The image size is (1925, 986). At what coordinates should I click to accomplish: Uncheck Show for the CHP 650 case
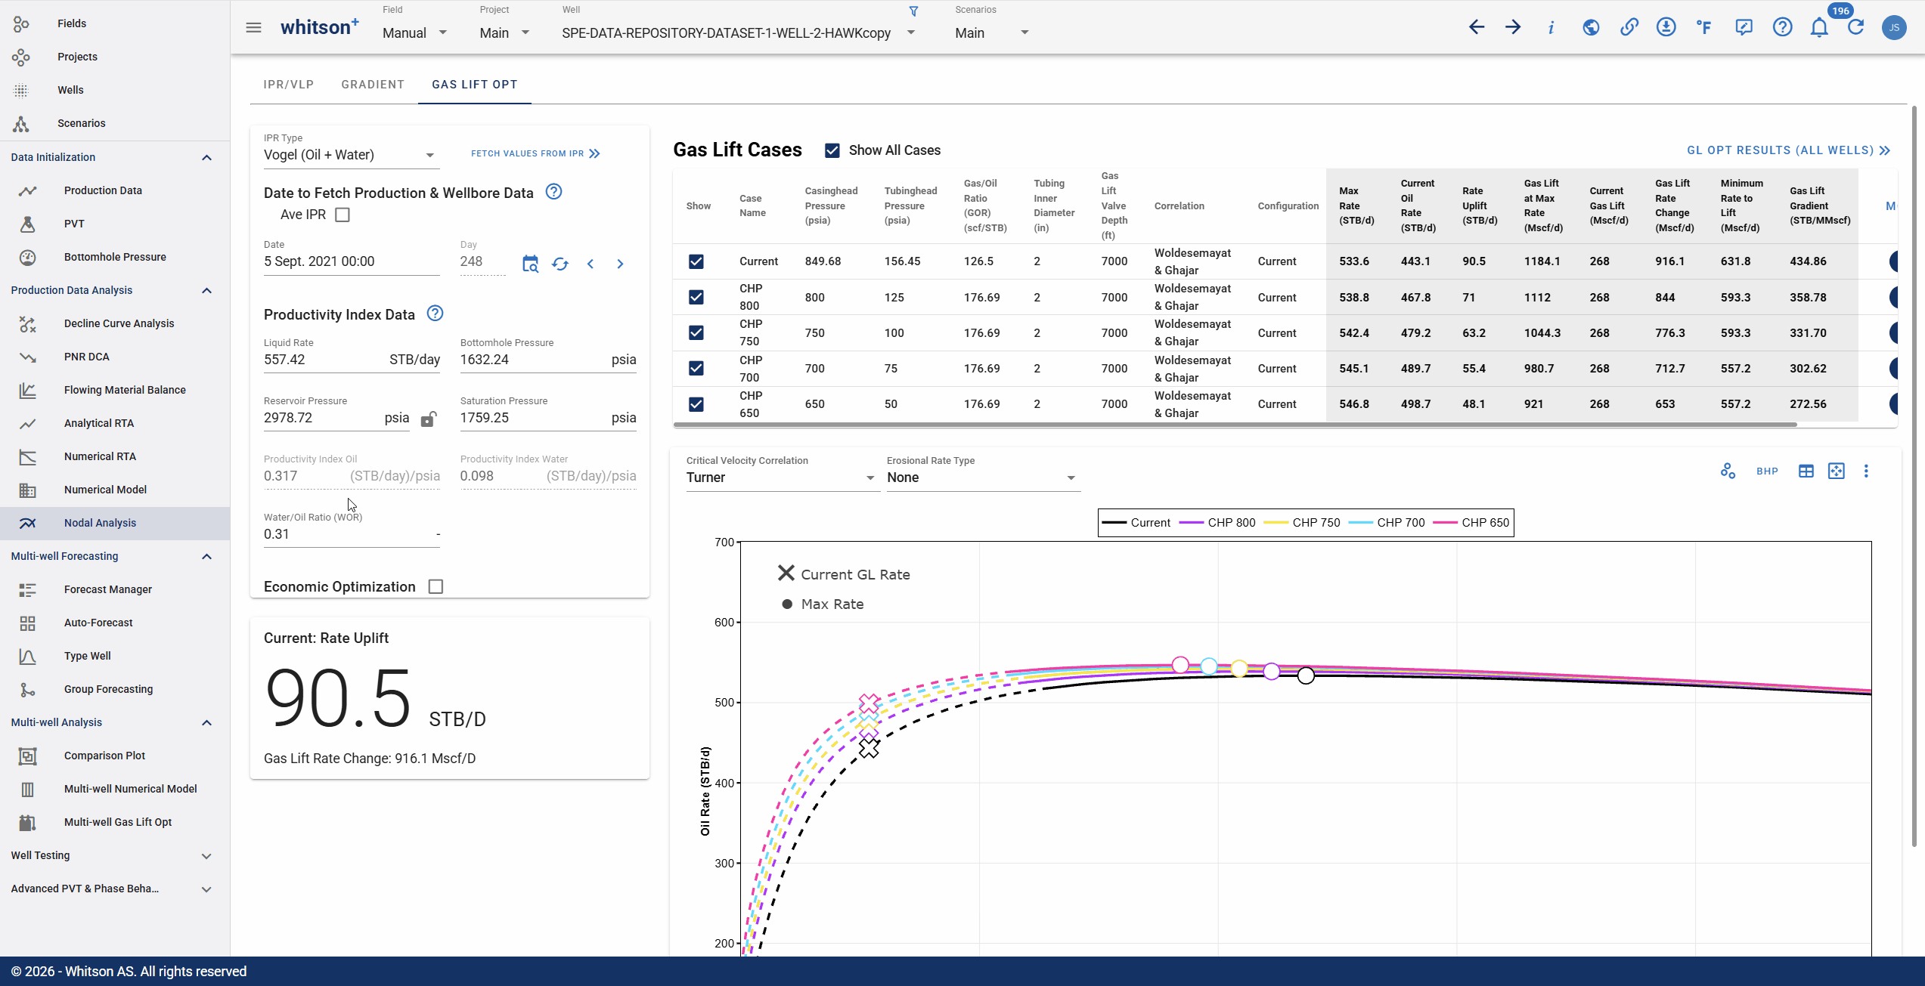tap(696, 404)
